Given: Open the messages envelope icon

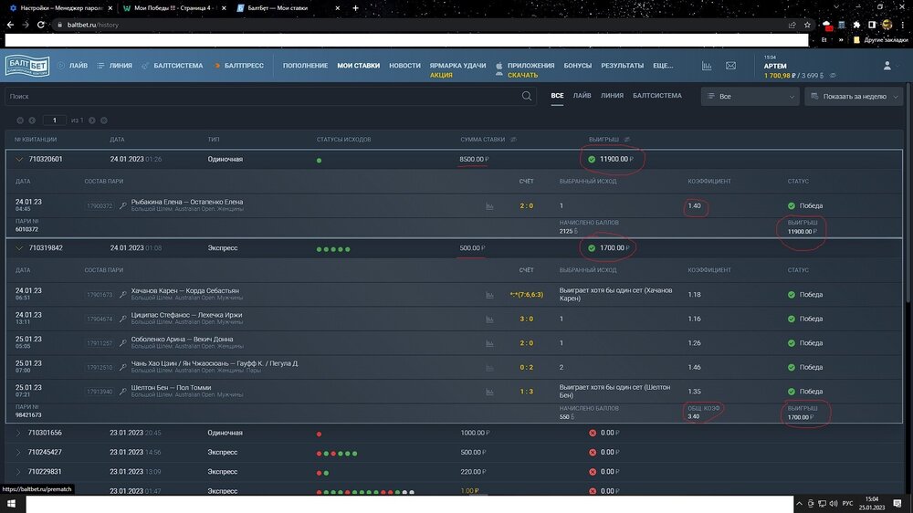Looking at the screenshot, I should (730, 66).
